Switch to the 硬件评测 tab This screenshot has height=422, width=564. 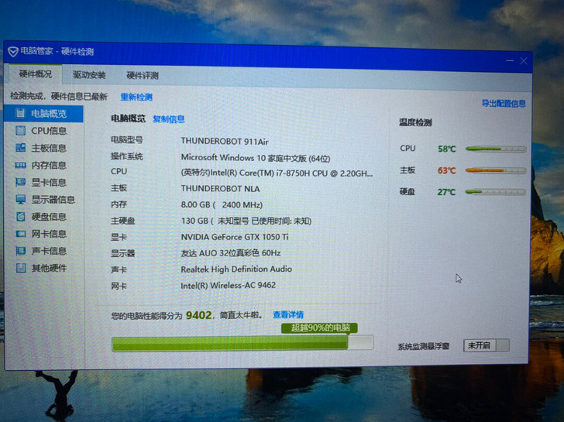coord(143,75)
